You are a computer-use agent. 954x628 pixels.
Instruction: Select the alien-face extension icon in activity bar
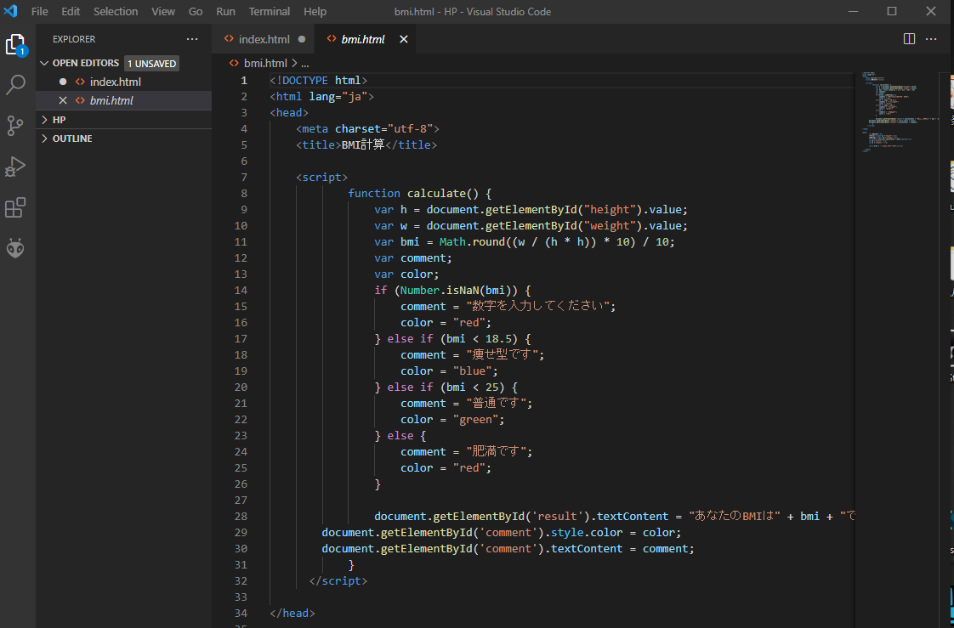(17, 247)
